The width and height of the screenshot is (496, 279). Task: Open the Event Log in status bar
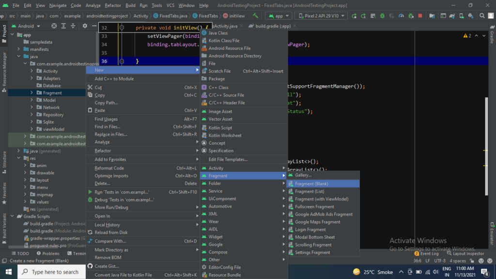(426, 253)
